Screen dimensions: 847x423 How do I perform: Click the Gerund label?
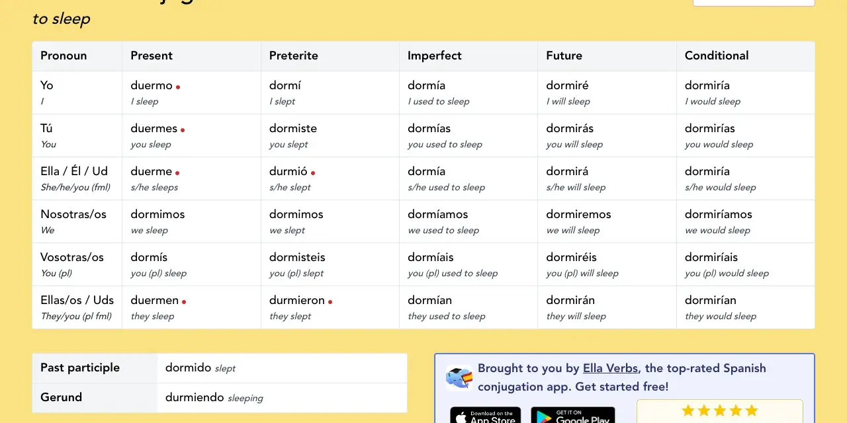click(61, 397)
